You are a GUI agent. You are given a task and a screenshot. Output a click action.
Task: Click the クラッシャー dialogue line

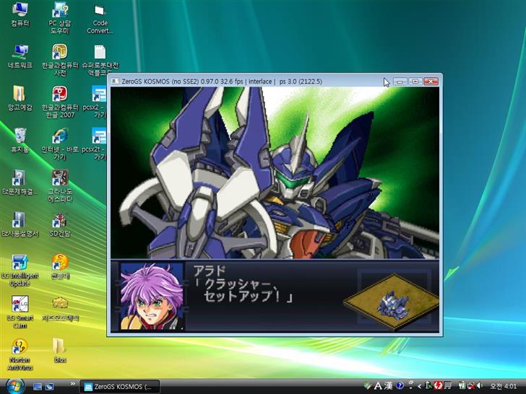point(237,285)
